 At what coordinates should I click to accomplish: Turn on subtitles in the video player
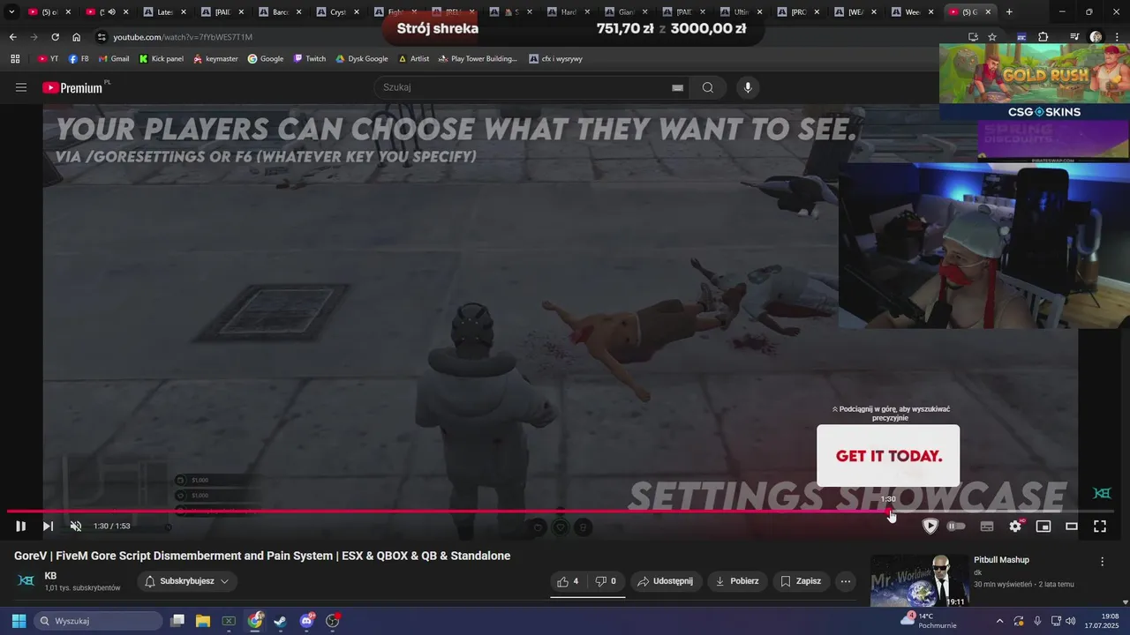(987, 527)
